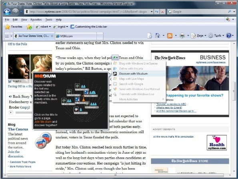The height and width of the screenshot is (179, 238).
Task: Click the toolbar icon right of the menu bar
Action: (x=228, y=19)
